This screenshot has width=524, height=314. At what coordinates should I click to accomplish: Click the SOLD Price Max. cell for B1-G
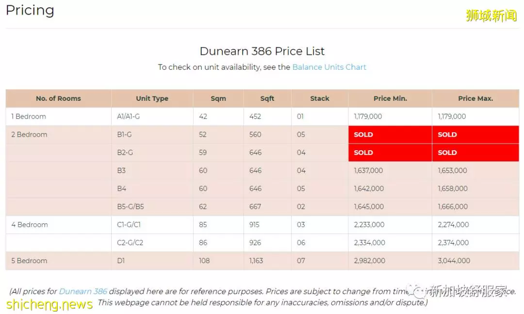(x=475, y=135)
